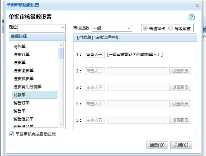Close the 单据审核级数设置 dialog with X
Image resolution: width=206 pixels, height=156 pixels.
(197, 6)
